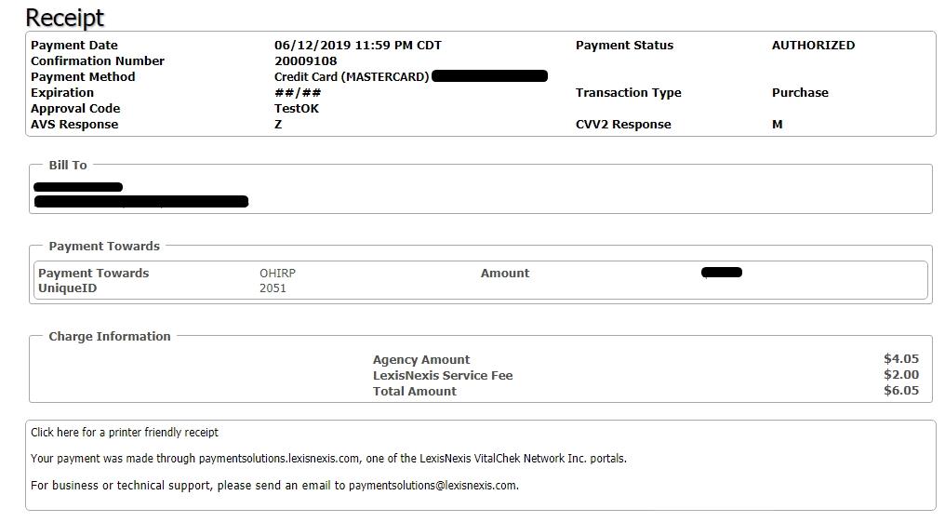Click the Credit Card (MASTERCARD) text
The image size is (945, 522).
pyautogui.click(x=352, y=76)
